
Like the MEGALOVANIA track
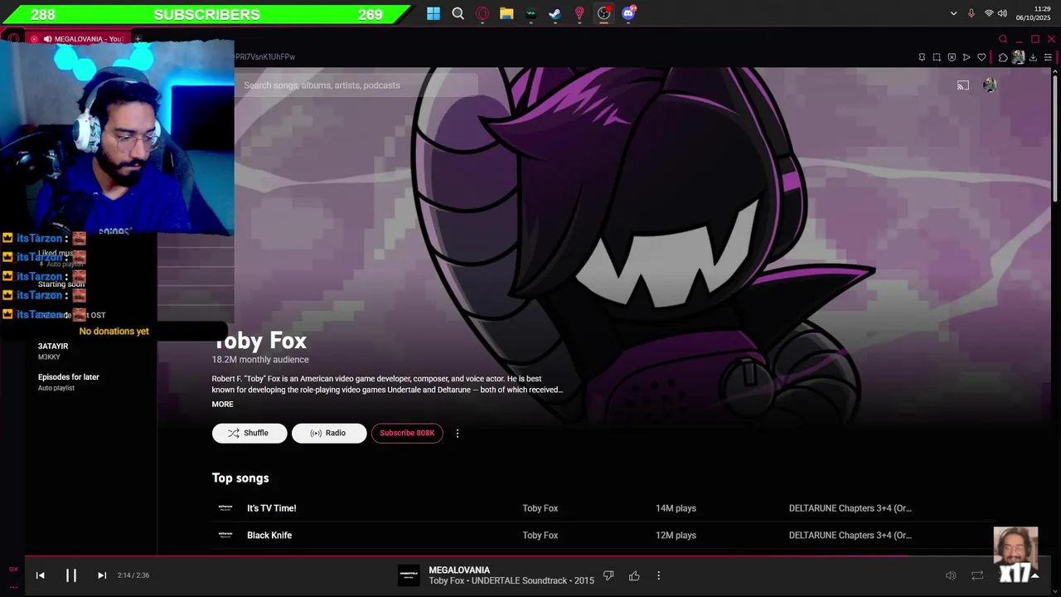(634, 575)
